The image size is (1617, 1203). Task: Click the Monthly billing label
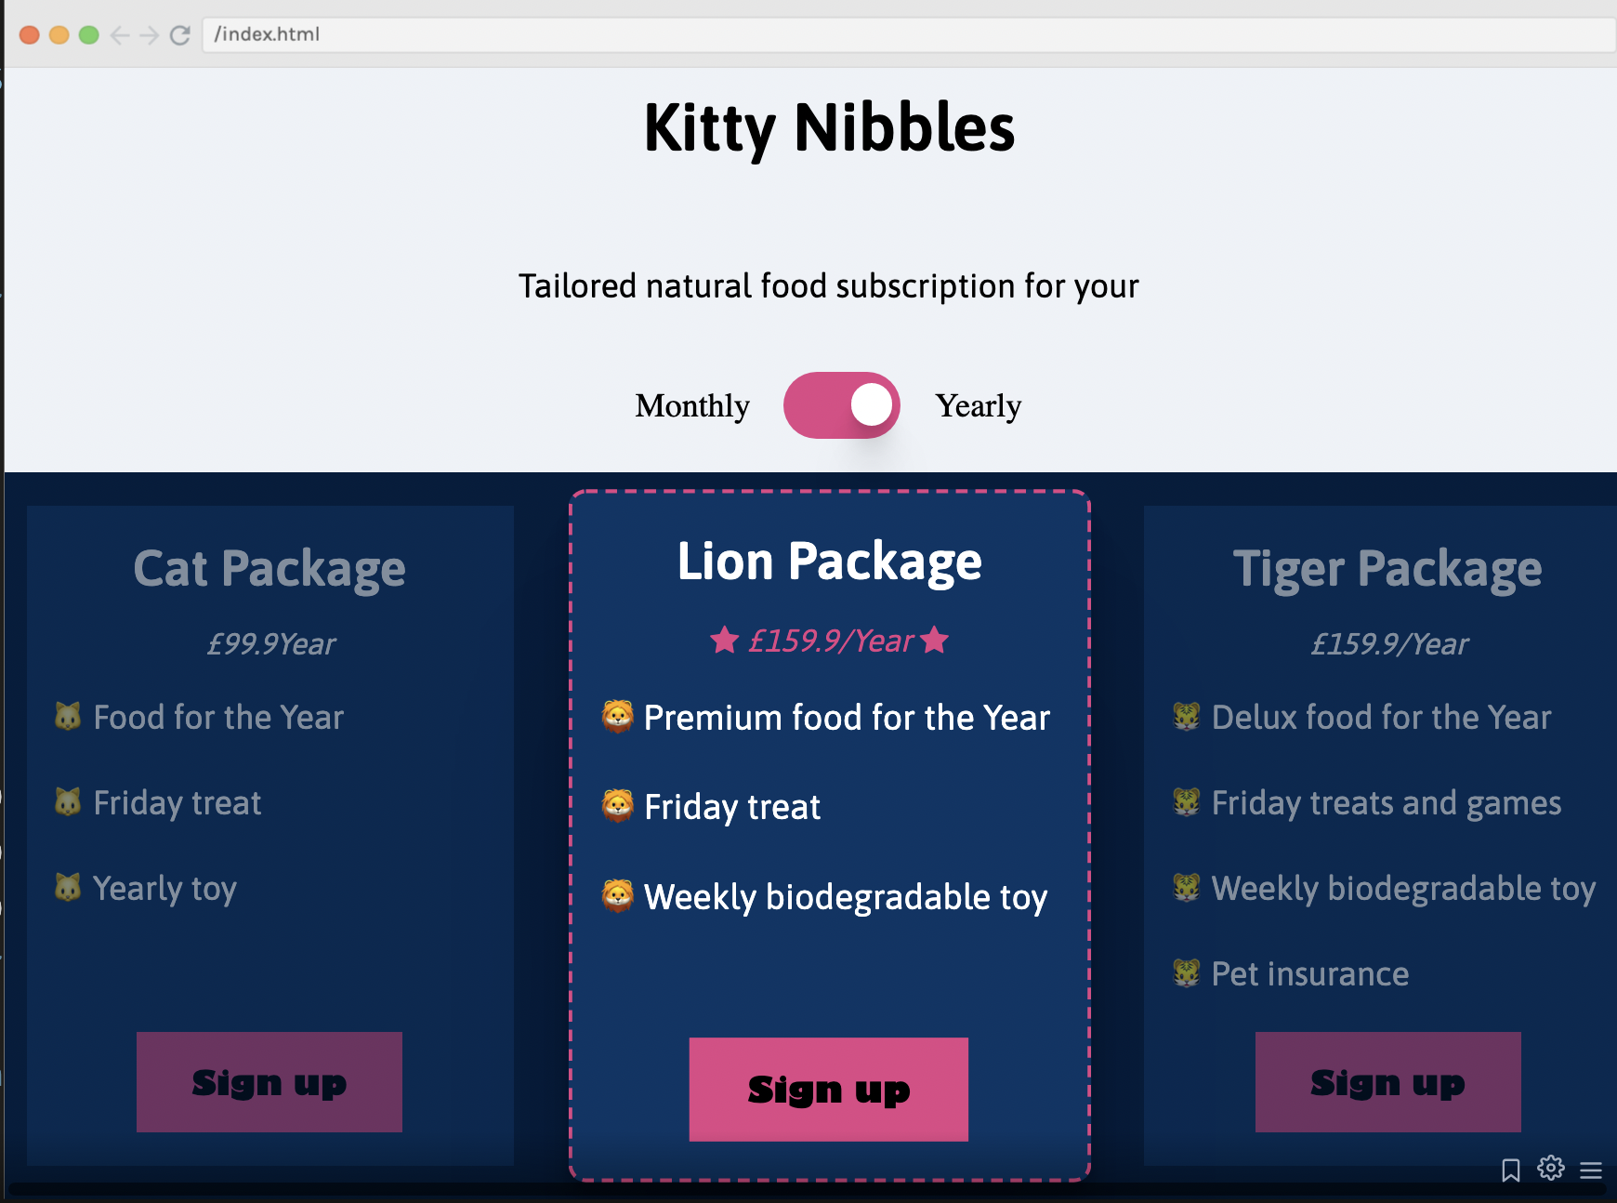(x=692, y=406)
